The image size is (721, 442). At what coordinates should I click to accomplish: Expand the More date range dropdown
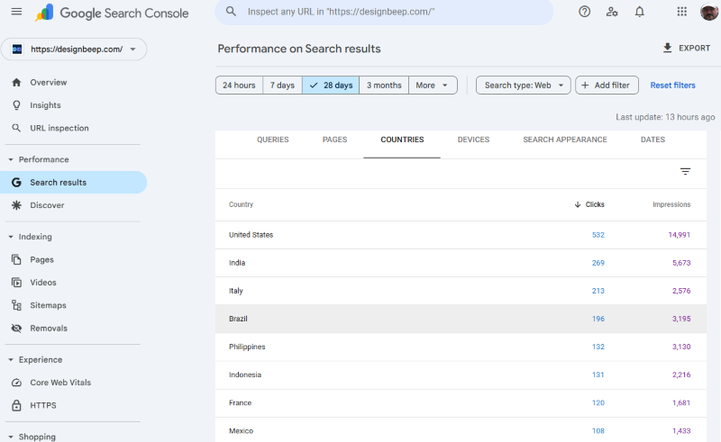tap(433, 86)
